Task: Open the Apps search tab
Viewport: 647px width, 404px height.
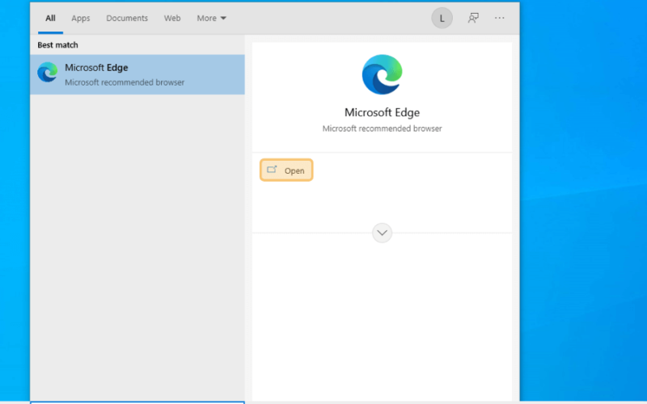Action: [x=80, y=18]
